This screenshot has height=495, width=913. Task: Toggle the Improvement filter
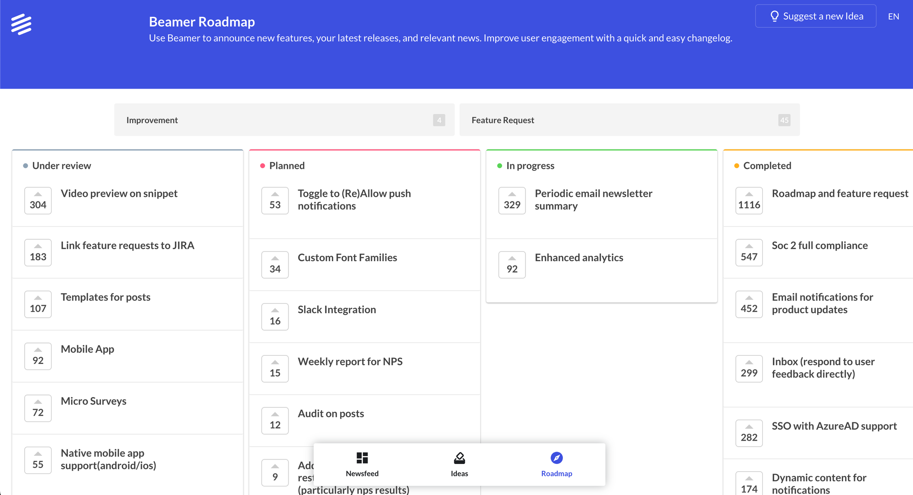pyautogui.click(x=283, y=120)
